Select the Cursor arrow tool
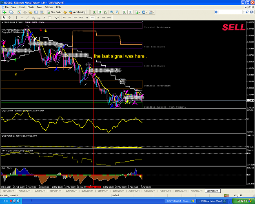 pos(4,18)
